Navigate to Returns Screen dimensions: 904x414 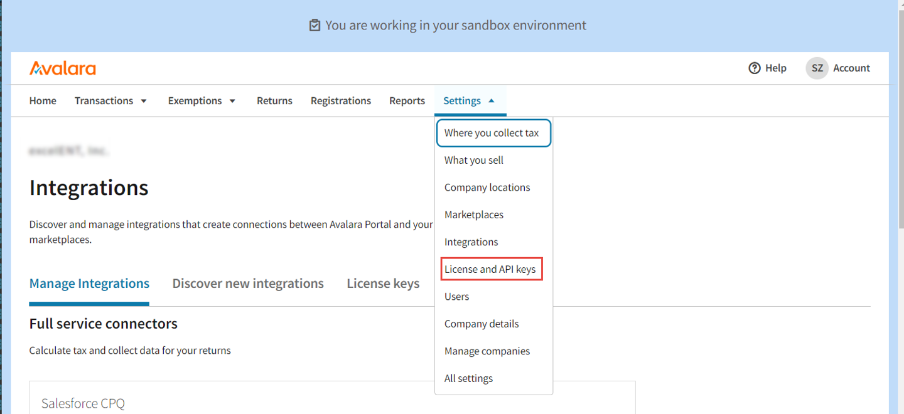coord(274,100)
